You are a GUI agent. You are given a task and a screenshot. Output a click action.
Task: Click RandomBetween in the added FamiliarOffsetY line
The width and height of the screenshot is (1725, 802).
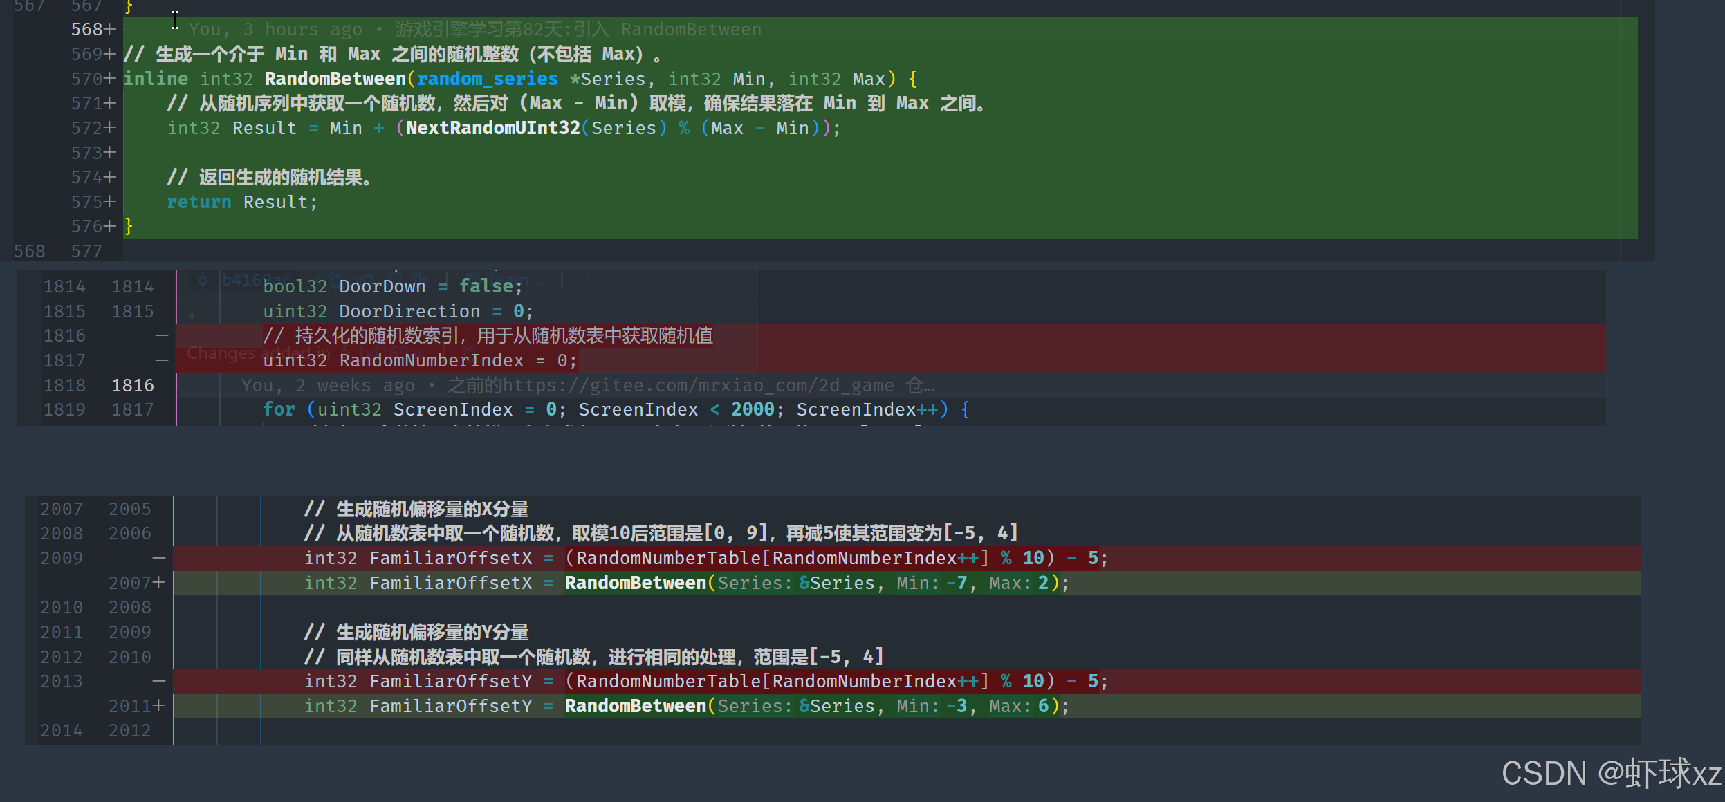635,706
